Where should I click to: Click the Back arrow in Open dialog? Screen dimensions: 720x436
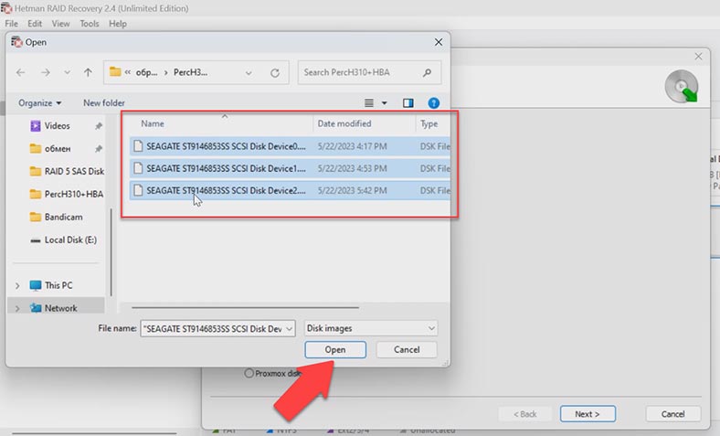tap(21, 72)
